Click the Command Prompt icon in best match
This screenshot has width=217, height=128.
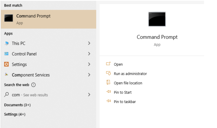tap(9, 18)
